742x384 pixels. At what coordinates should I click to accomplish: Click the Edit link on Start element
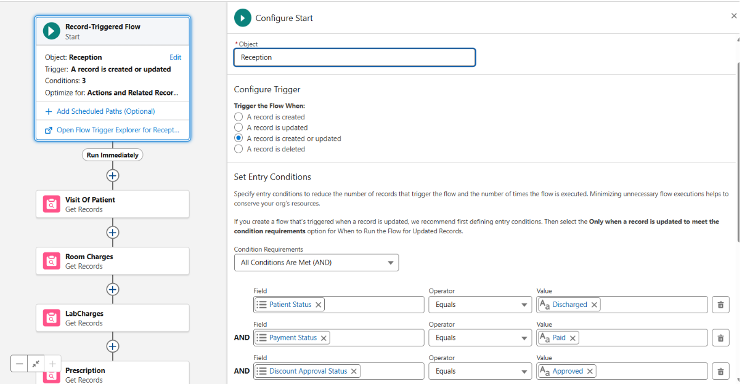[175, 57]
